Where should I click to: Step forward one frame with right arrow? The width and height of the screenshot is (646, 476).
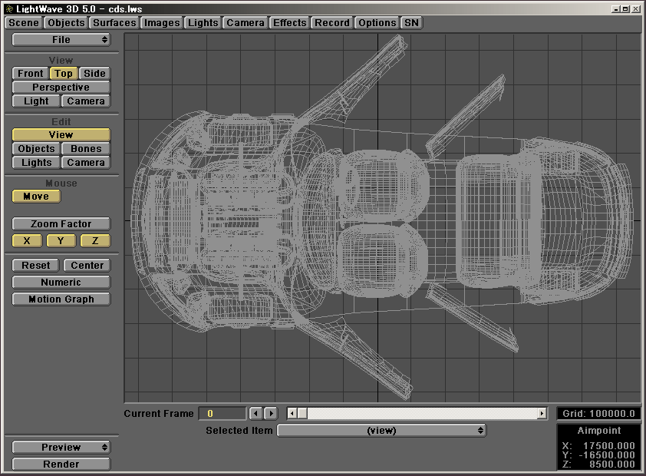(x=270, y=414)
